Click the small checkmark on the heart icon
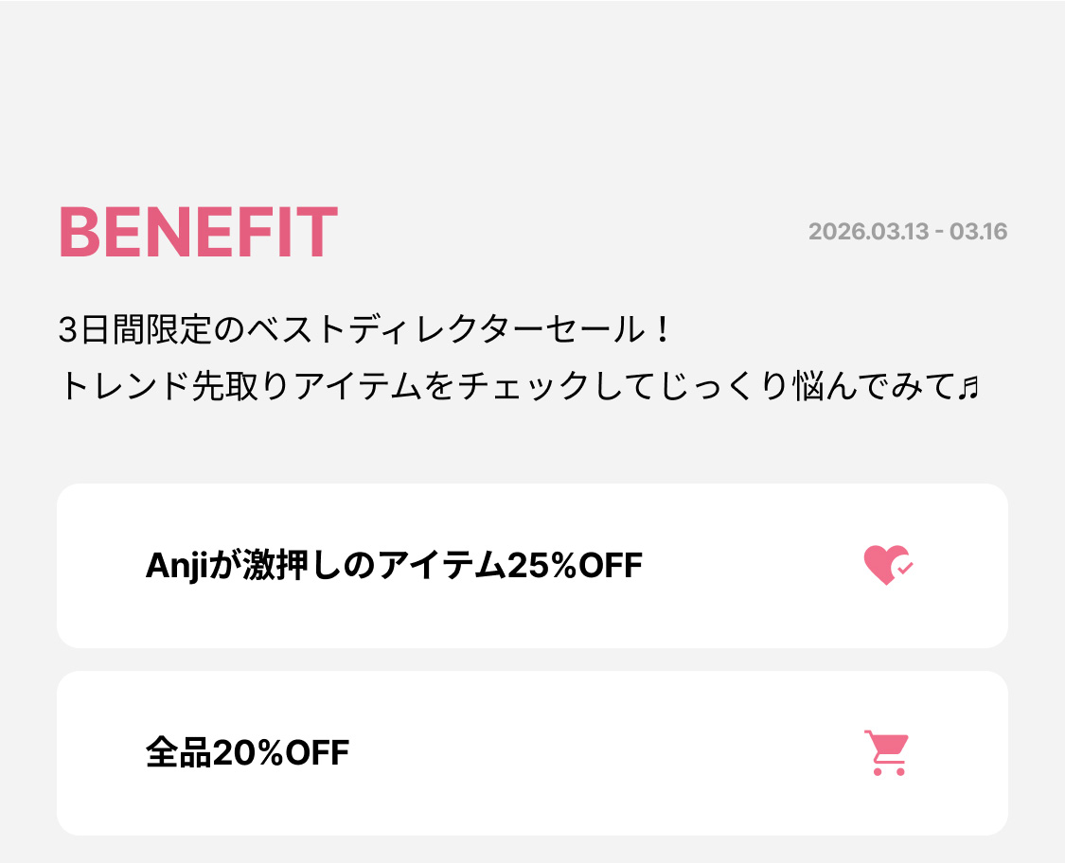Screen dimensions: 1065x863 pyautogui.click(x=905, y=569)
